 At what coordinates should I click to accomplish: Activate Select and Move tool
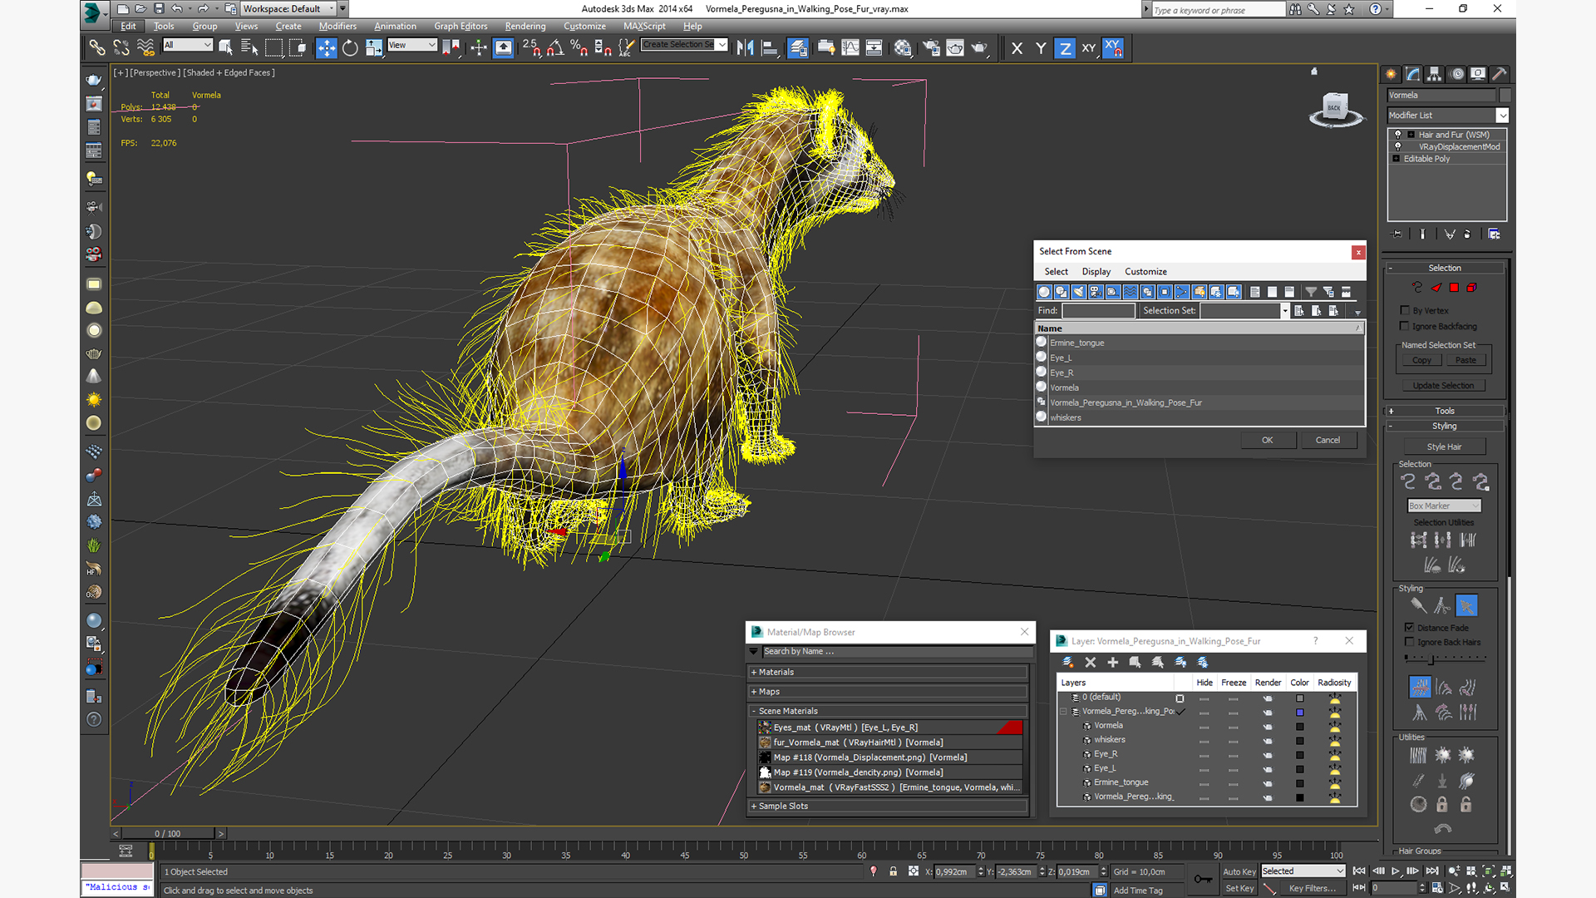[327, 48]
